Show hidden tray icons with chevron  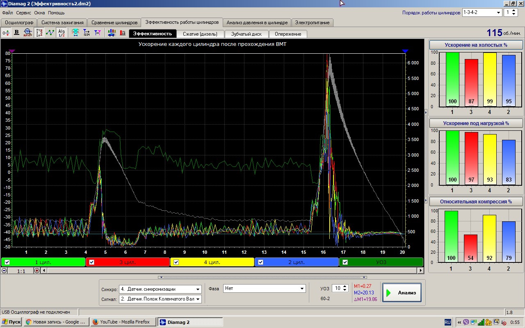(459, 322)
